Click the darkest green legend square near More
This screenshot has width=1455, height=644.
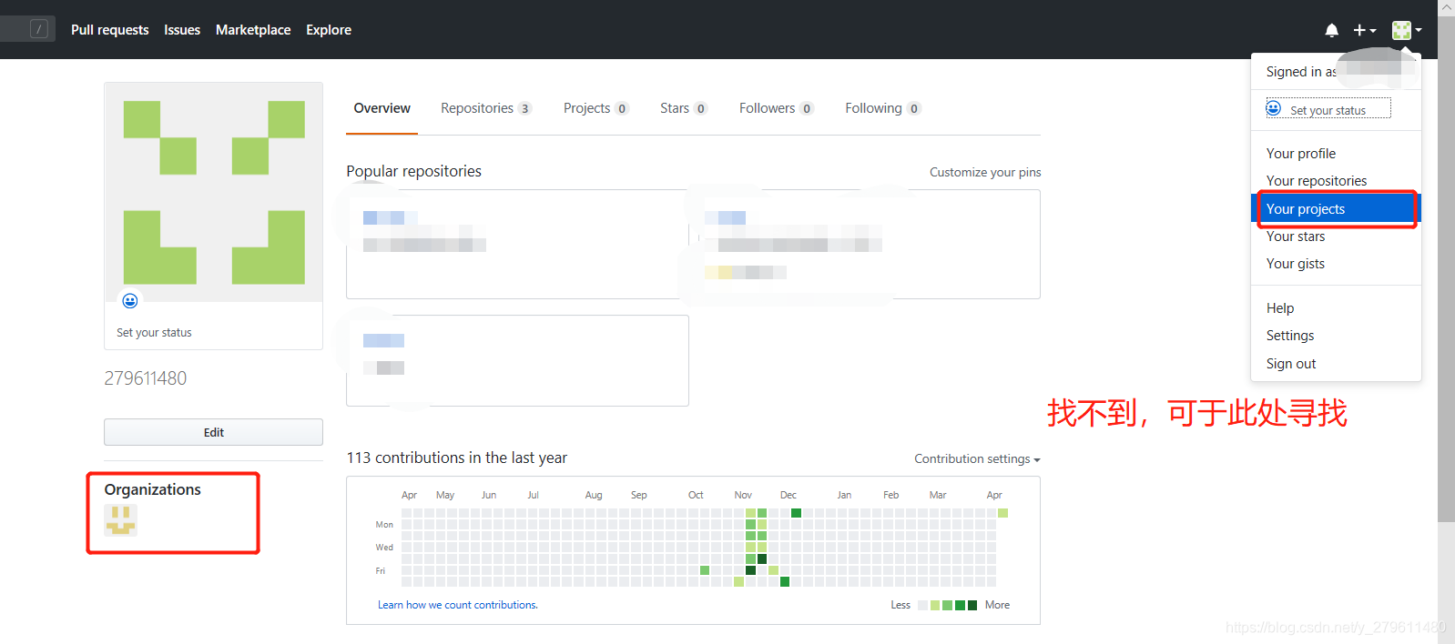(972, 605)
